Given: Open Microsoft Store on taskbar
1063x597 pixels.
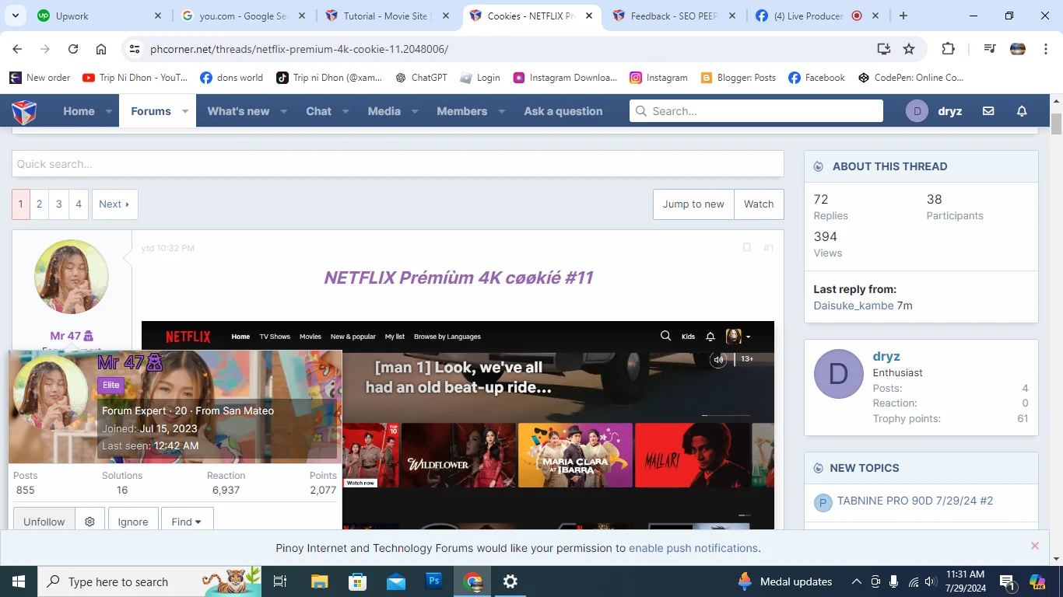Looking at the screenshot, I should [358, 581].
